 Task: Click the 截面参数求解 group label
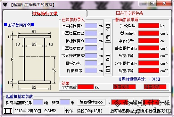[127, 20]
